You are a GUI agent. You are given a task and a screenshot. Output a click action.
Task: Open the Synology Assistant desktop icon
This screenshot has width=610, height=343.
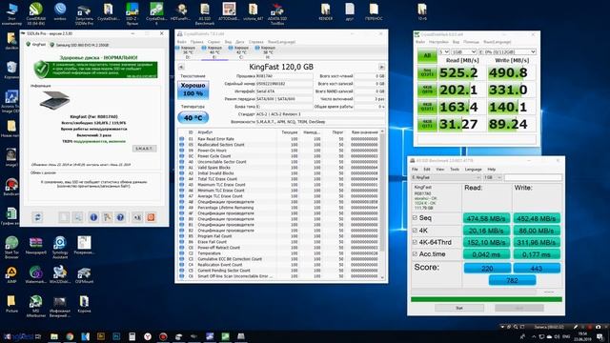click(60, 247)
